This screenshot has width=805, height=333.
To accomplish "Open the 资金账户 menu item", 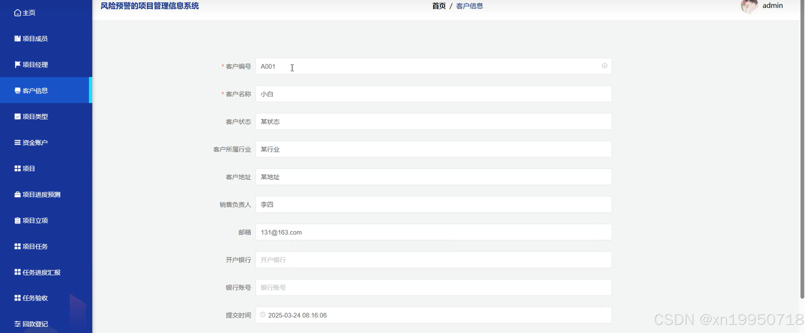I will pyautogui.click(x=46, y=143).
